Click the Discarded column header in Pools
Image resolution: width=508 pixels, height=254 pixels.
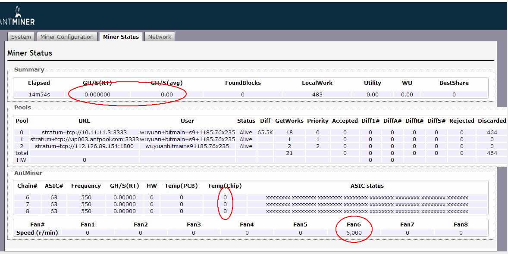tap(492, 121)
